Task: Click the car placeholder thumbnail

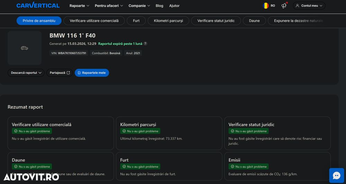Action: (x=25, y=48)
